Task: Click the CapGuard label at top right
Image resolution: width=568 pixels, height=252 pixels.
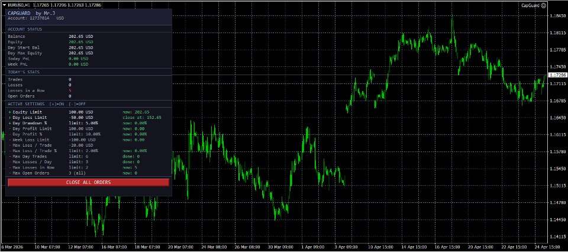Action: 530,5
